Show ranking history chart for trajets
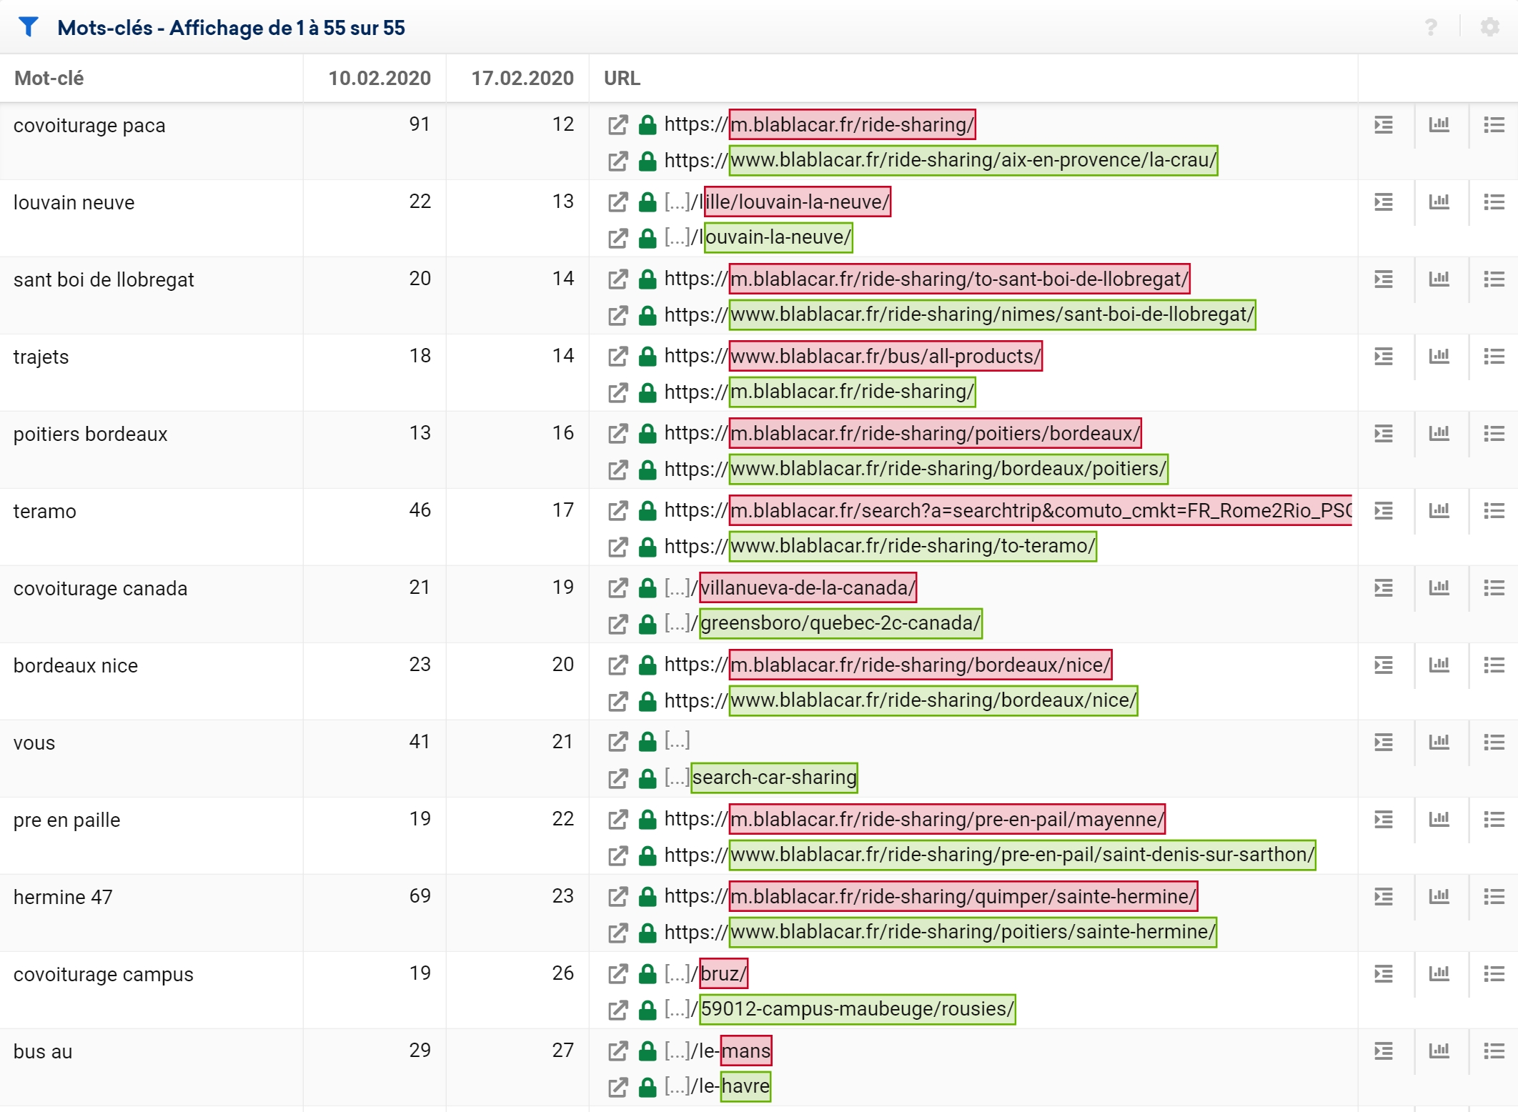This screenshot has width=1518, height=1112. click(x=1439, y=357)
